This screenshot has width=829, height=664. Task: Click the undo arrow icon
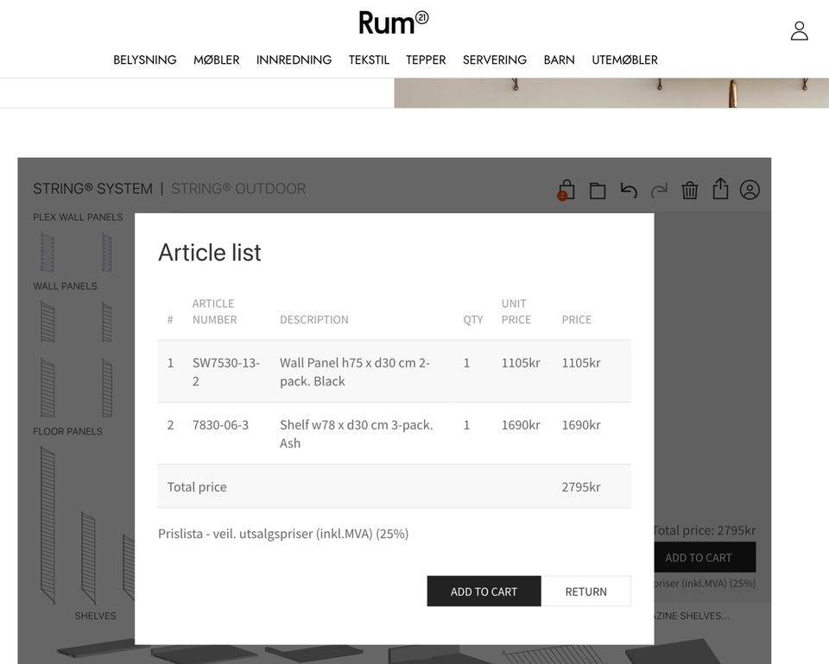coord(628,190)
